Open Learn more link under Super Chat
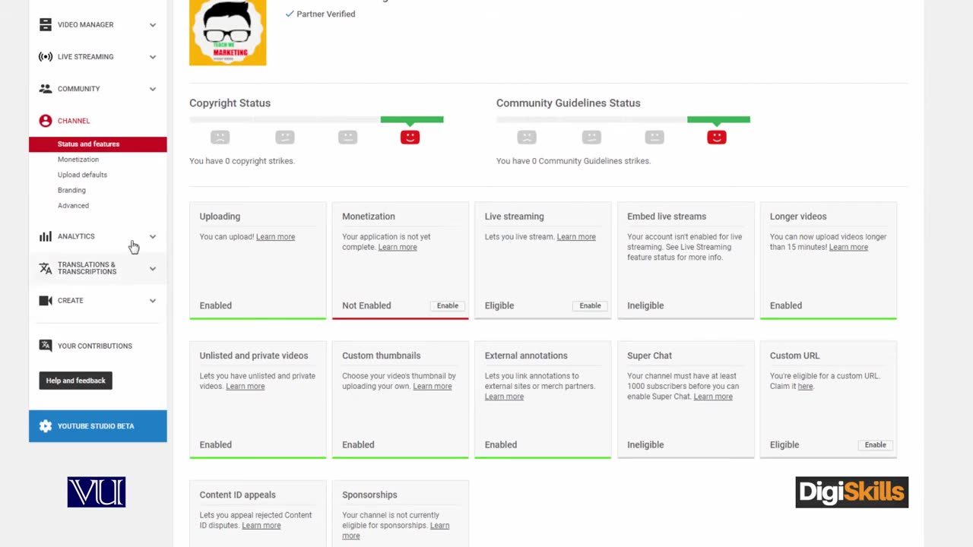973x547 pixels. [713, 397]
